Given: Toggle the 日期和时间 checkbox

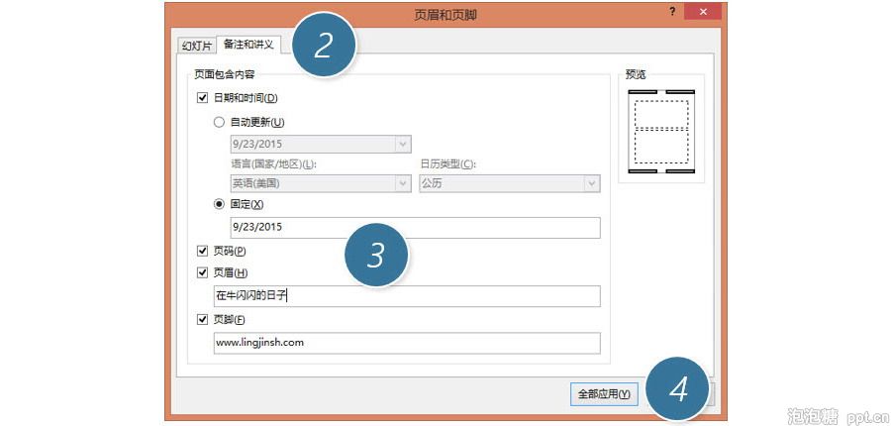Looking at the screenshot, I should 202,98.
